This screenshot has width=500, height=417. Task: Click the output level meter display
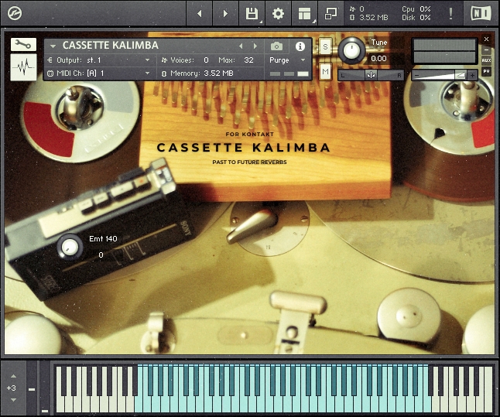pyautogui.click(x=444, y=51)
